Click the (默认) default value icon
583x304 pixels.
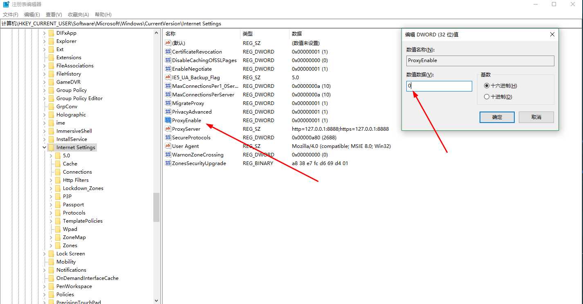tap(168, 43)
